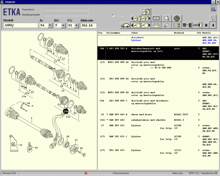Select the car vehicle selection icon
Screen dimensions: 220x176
[x=125, y=25]
